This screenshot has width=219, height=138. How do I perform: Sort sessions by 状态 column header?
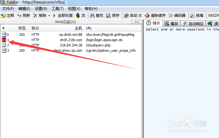click(22, 28)
